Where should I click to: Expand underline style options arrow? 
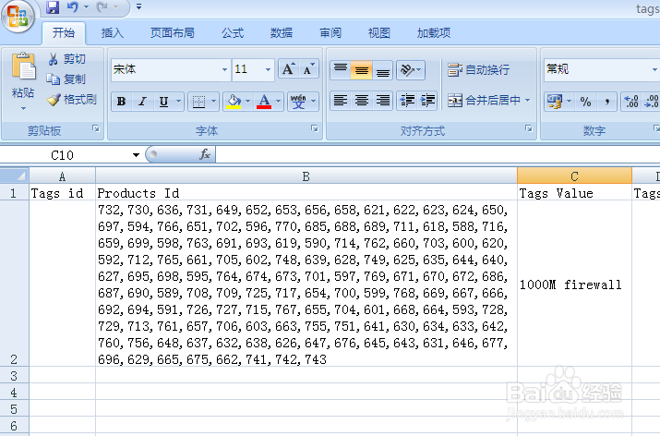pyautogui.click(x=178, y=102)
